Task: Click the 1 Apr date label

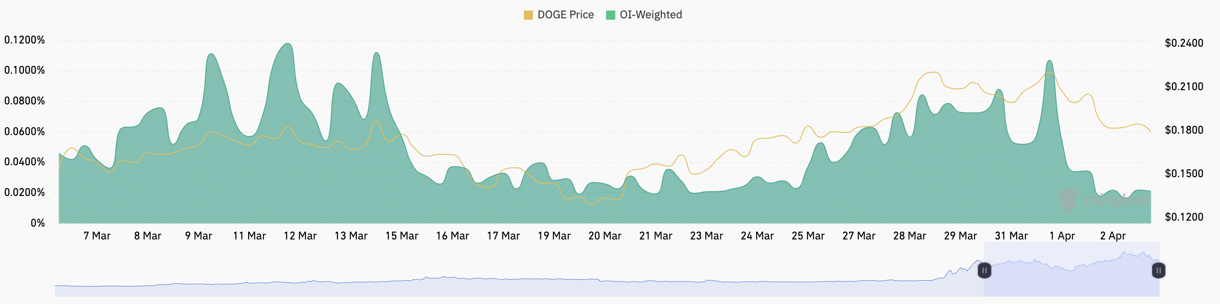Action: [x=1062, y=236]
